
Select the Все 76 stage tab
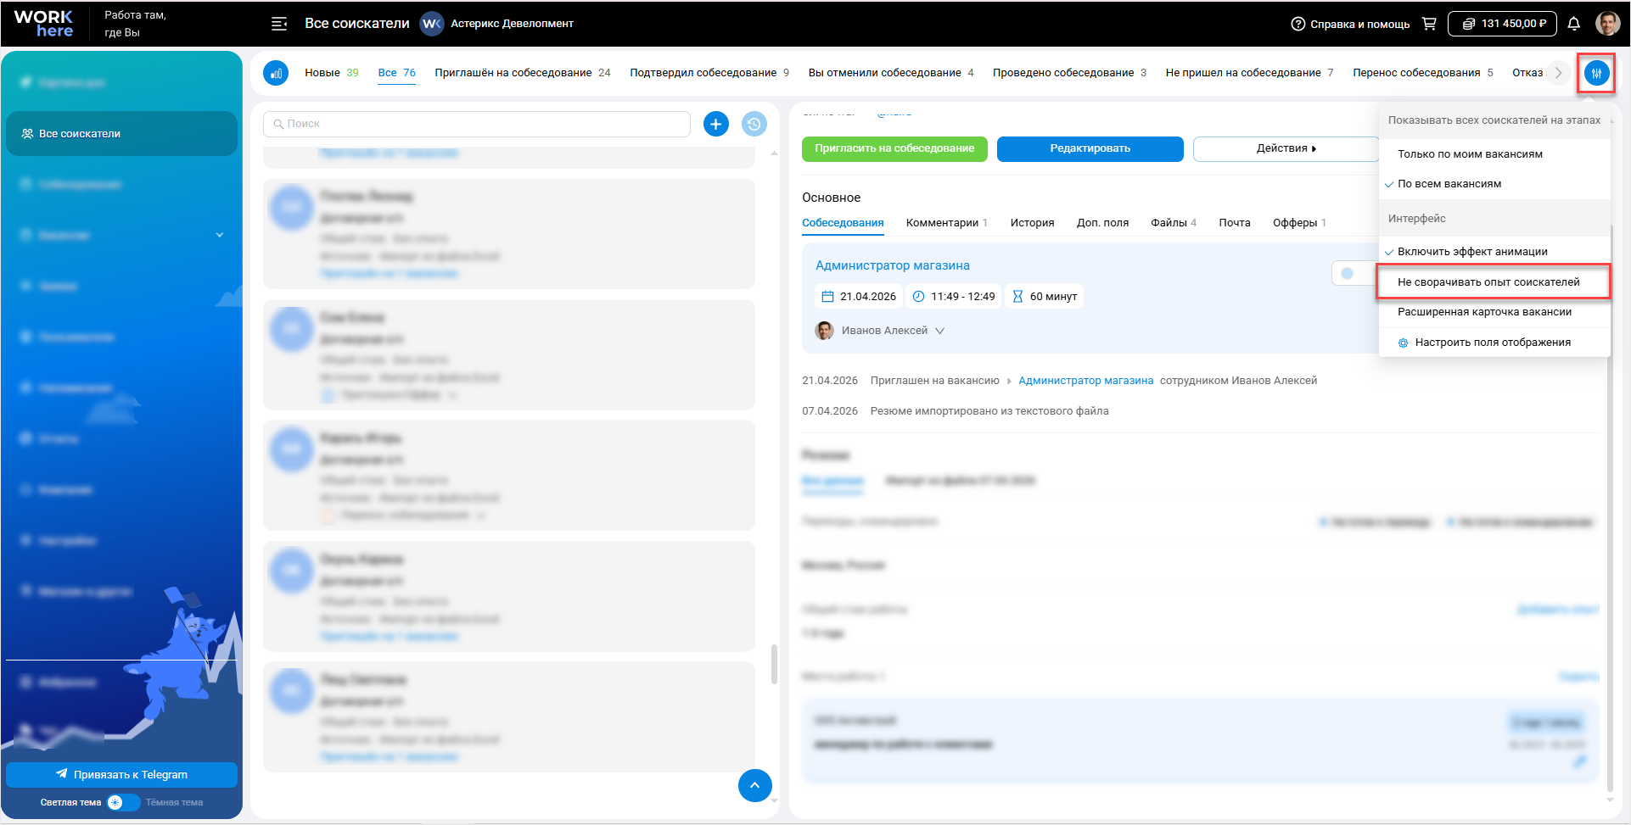coord(396,73)
